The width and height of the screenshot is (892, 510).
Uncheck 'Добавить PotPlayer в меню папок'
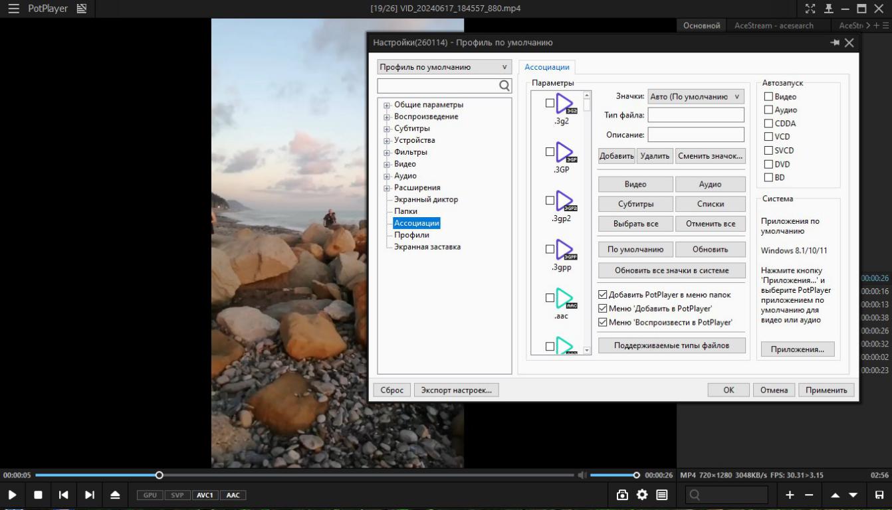pyautogui.click(x=603, y=294)
